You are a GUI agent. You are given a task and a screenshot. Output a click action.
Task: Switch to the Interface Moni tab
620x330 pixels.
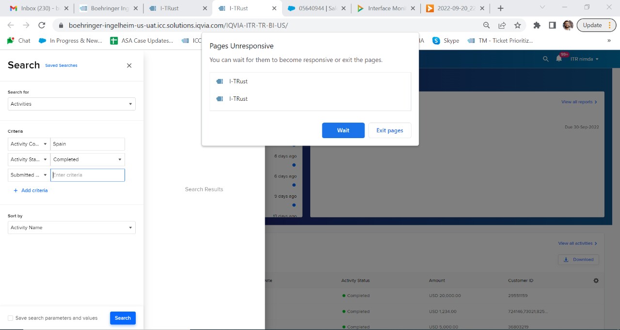[x=386, y=8]
